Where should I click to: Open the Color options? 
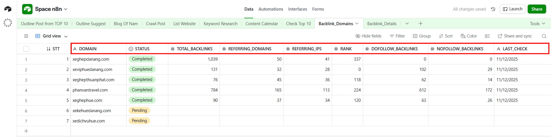[x=468, y=36]
